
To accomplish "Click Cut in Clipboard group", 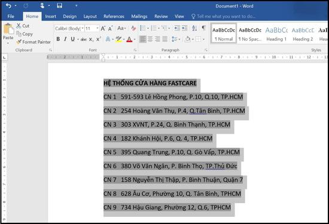I will pyautogui.click(x=23, y=26).
